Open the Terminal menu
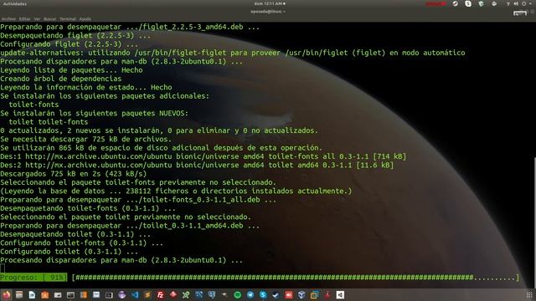 [x=68, y=19]
